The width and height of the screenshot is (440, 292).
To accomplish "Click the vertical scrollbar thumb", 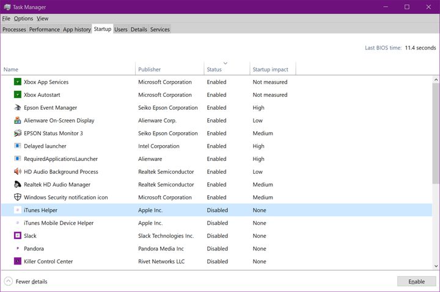I will pos(436,134).
